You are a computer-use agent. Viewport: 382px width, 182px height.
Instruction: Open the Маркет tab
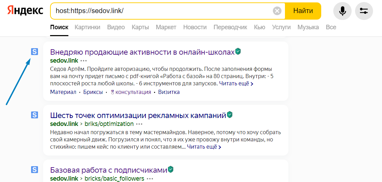(166, 27)
